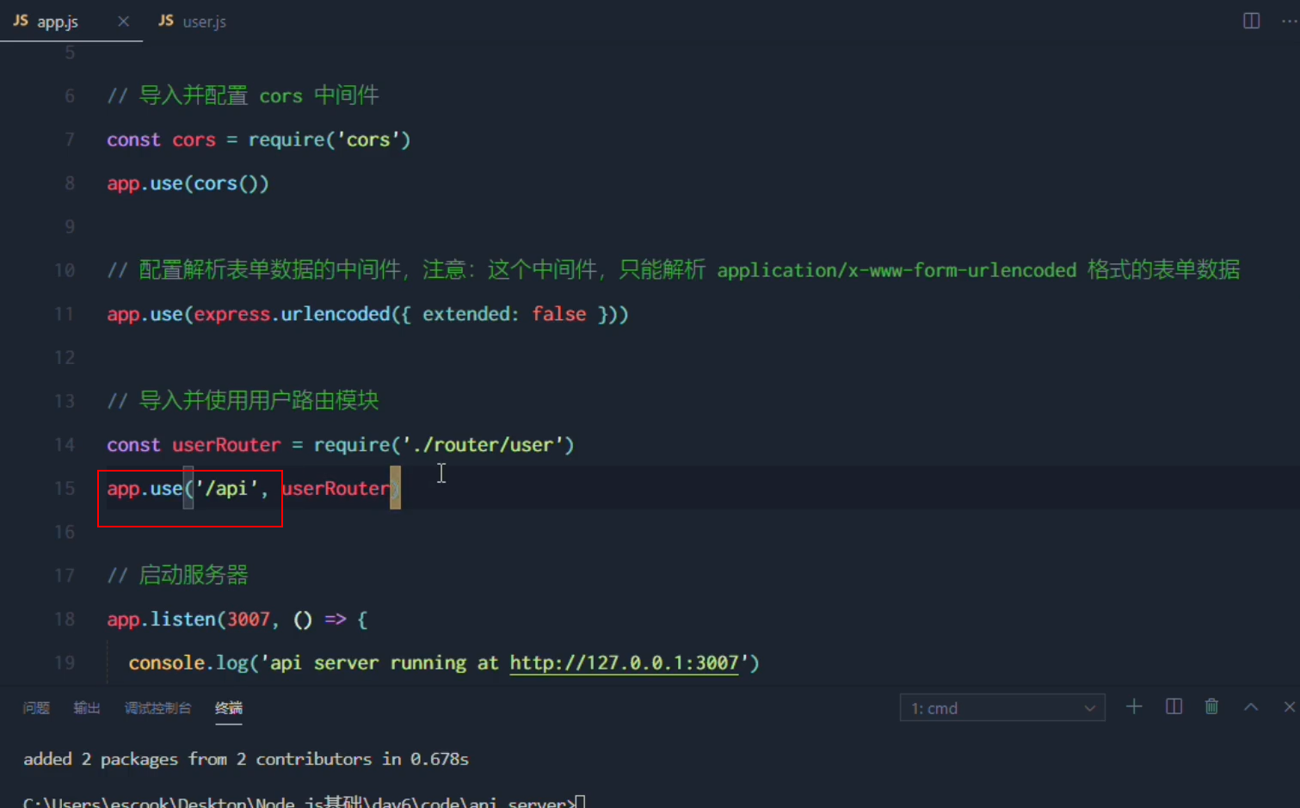1300x808 pixels.
Task: Open the '1: cmd' terminal dropdown
Action: pos(1002,708)
